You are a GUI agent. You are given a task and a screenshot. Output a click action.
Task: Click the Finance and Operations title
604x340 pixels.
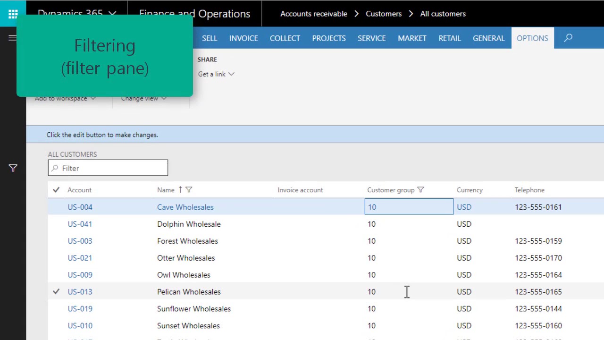[194, 14]
